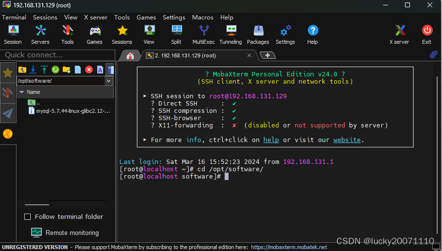
Task: Open the Tools menu
Action: tap(122, 17)
